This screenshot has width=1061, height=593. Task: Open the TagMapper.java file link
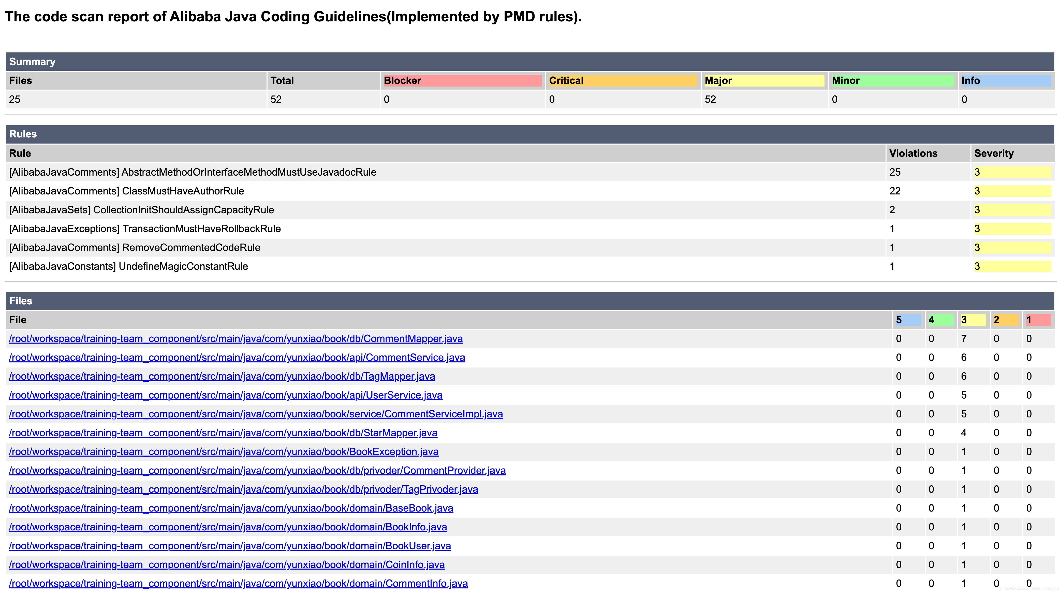coord(222,377)
